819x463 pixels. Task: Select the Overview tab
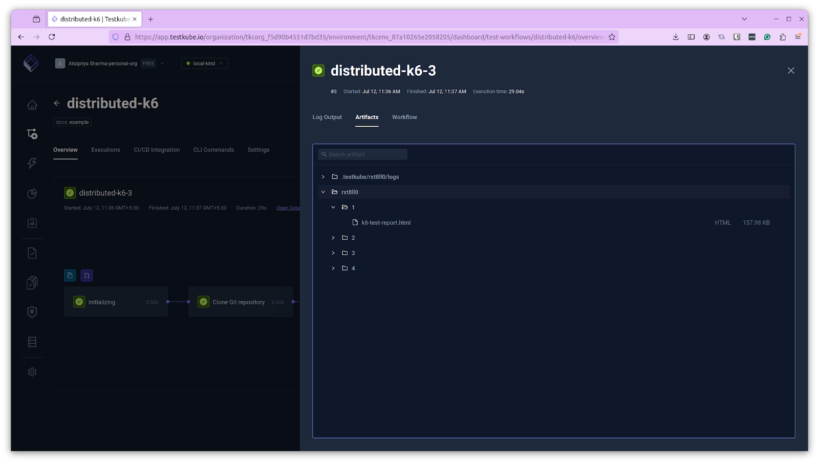coord(66,150)
